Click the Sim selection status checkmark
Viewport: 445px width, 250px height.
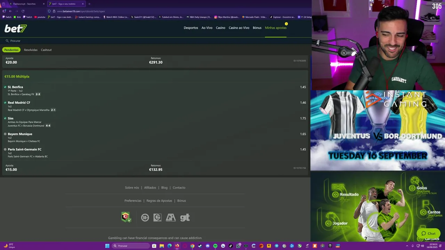(5, 118)
